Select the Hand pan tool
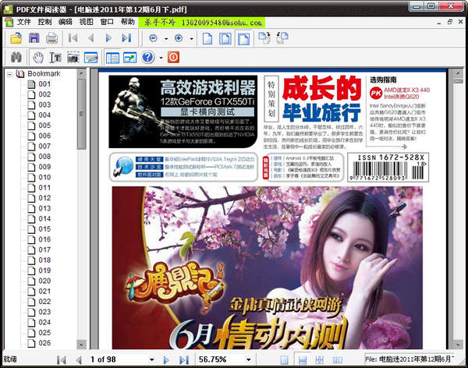 click(x=37, y=58)
